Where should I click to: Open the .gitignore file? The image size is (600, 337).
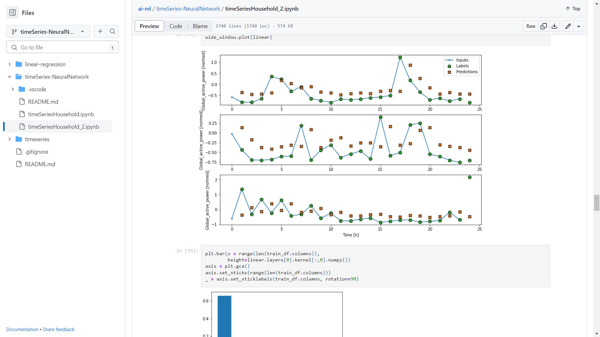click(x=37, y=152)
